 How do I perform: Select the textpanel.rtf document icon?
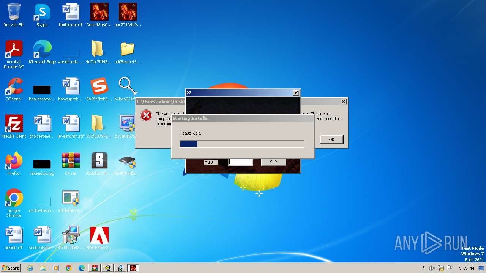(x=71, y=15)
